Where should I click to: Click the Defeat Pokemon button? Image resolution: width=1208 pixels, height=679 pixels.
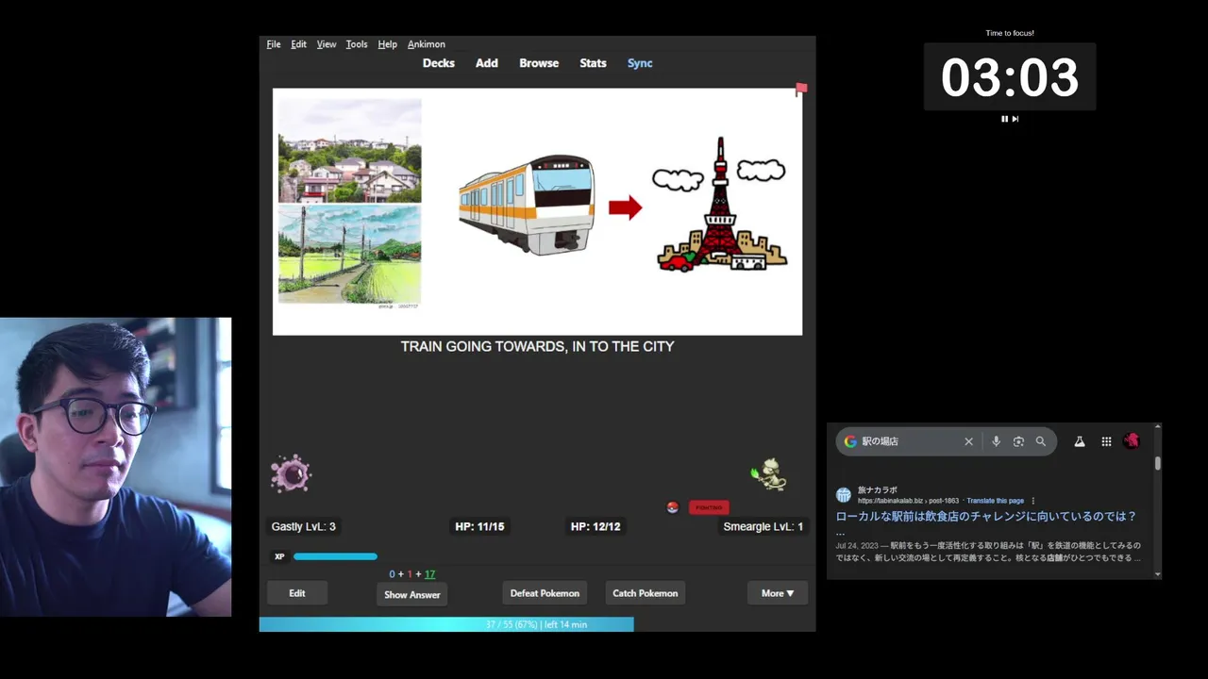click(545, 593)
